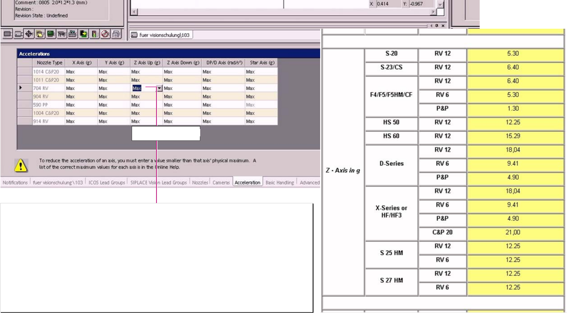Click the yellow panel sheet icon
The height and width of the screenshot is (313, 567).
[x=40, y=34]
